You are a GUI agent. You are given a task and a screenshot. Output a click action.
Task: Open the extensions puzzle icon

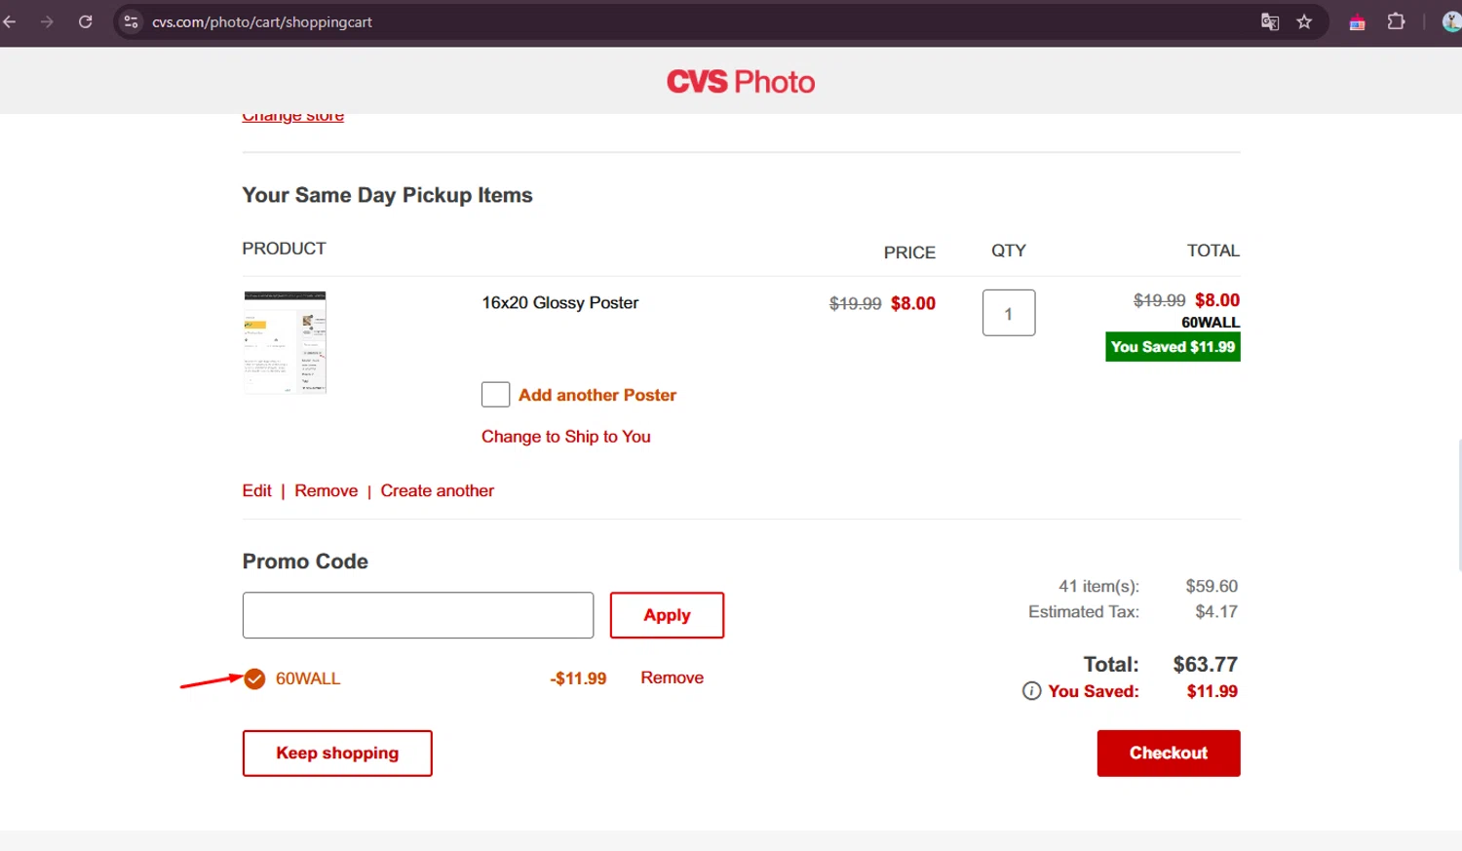[x=1396, y=21]
